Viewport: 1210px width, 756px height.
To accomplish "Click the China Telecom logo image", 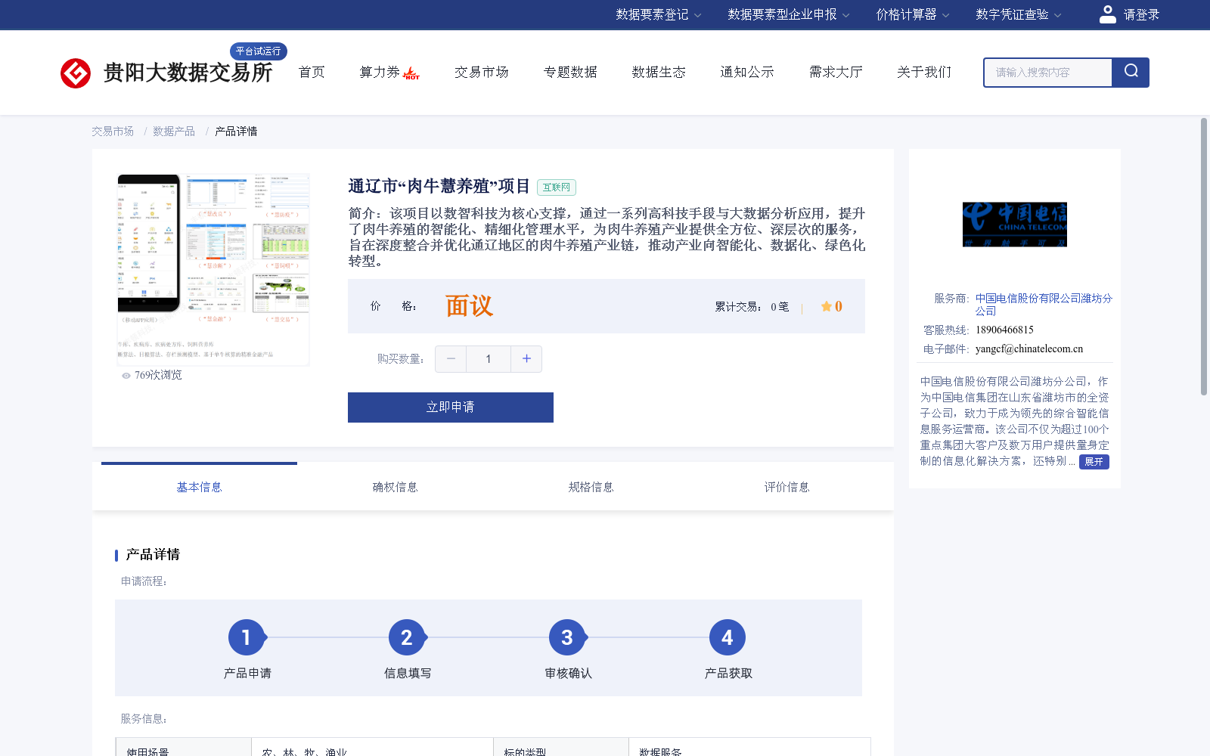I will pyautogui.click(x=1015, y=225).
